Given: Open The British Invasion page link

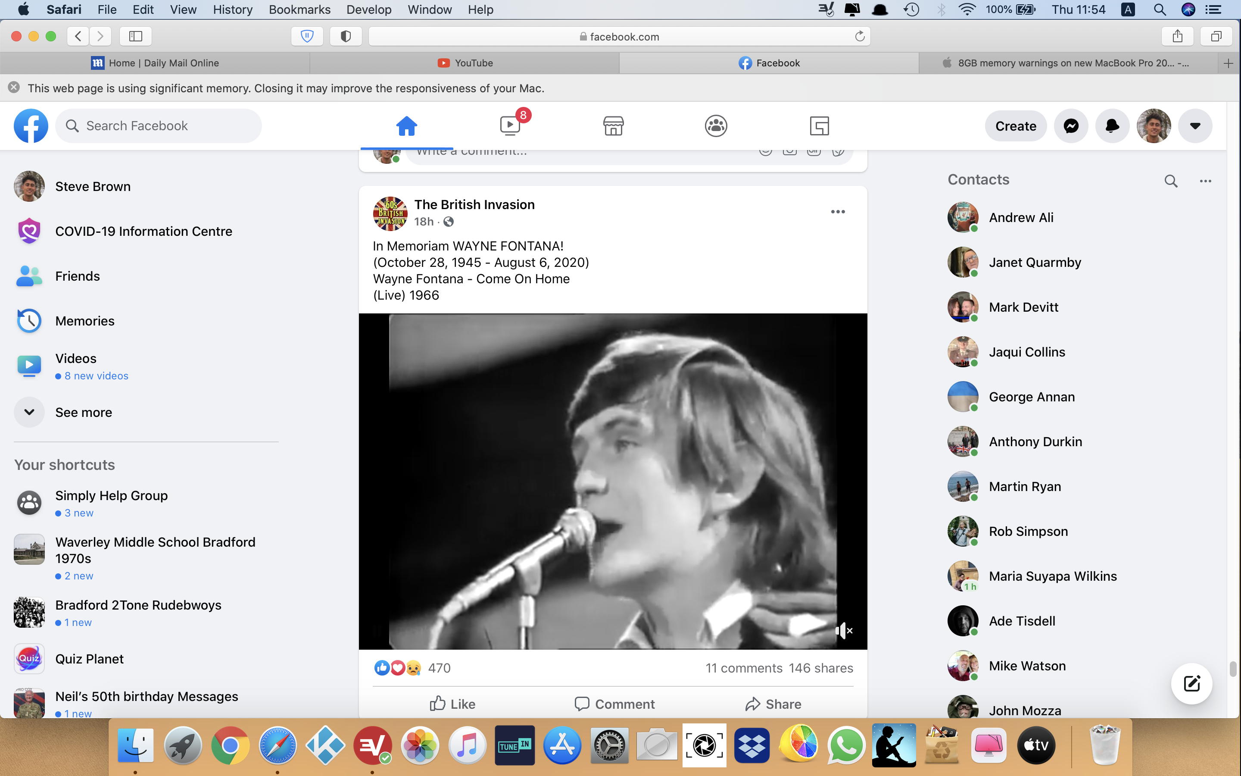Looking at the screenshot, I should (474, 204).
